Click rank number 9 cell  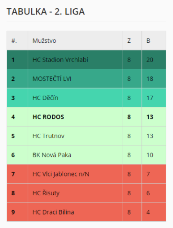[17, 212]
